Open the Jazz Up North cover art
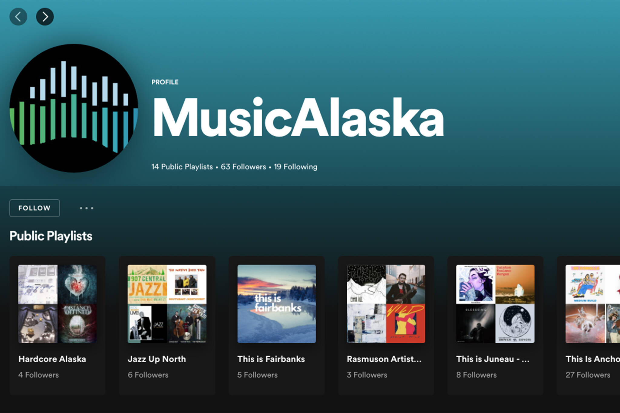The image size is (620, 413). [167, 304]
